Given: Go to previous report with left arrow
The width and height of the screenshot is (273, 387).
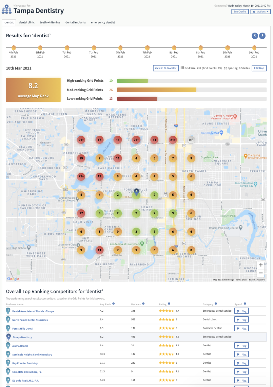Looking at the screenshot, I should coord(255,36).
